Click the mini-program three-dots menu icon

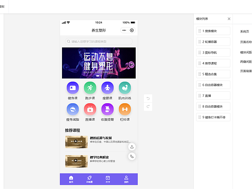(x=124, y=30)
